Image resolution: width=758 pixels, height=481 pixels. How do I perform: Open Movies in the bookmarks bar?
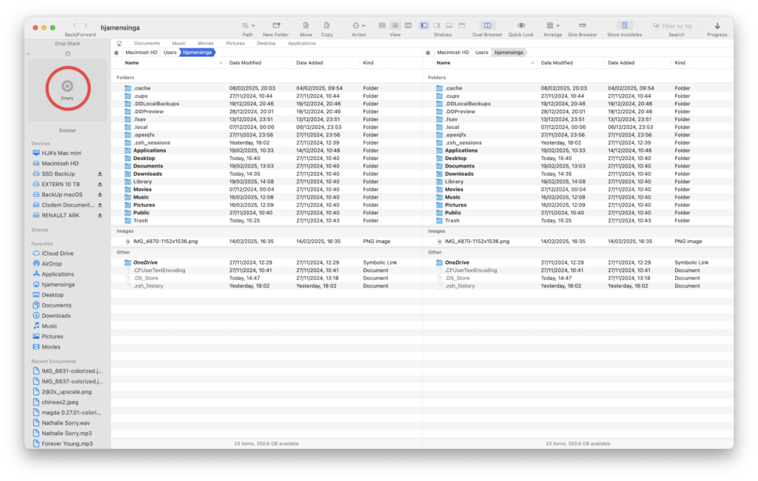point(206,44)
